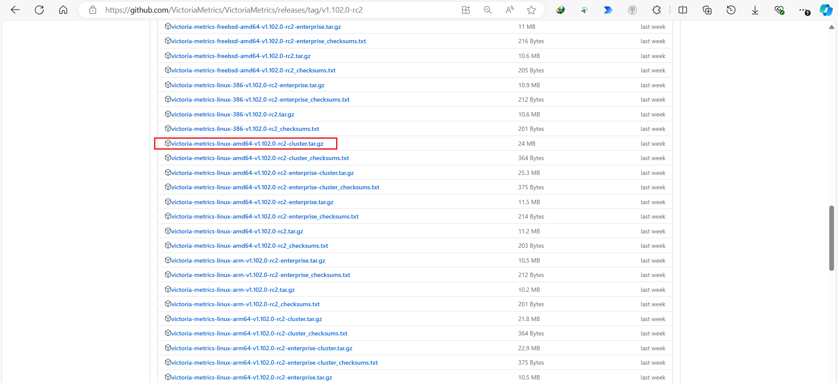Click the 25.3 MB size value
The width and height of the screenshot is (838, 383).
529,173
